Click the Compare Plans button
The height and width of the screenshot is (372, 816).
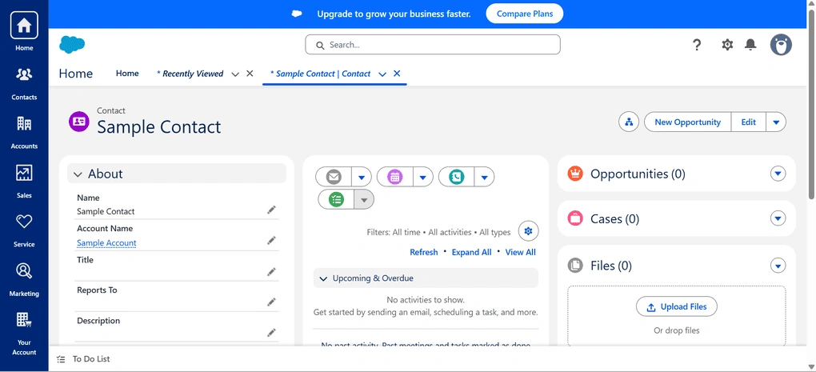(x=525, y=14)
